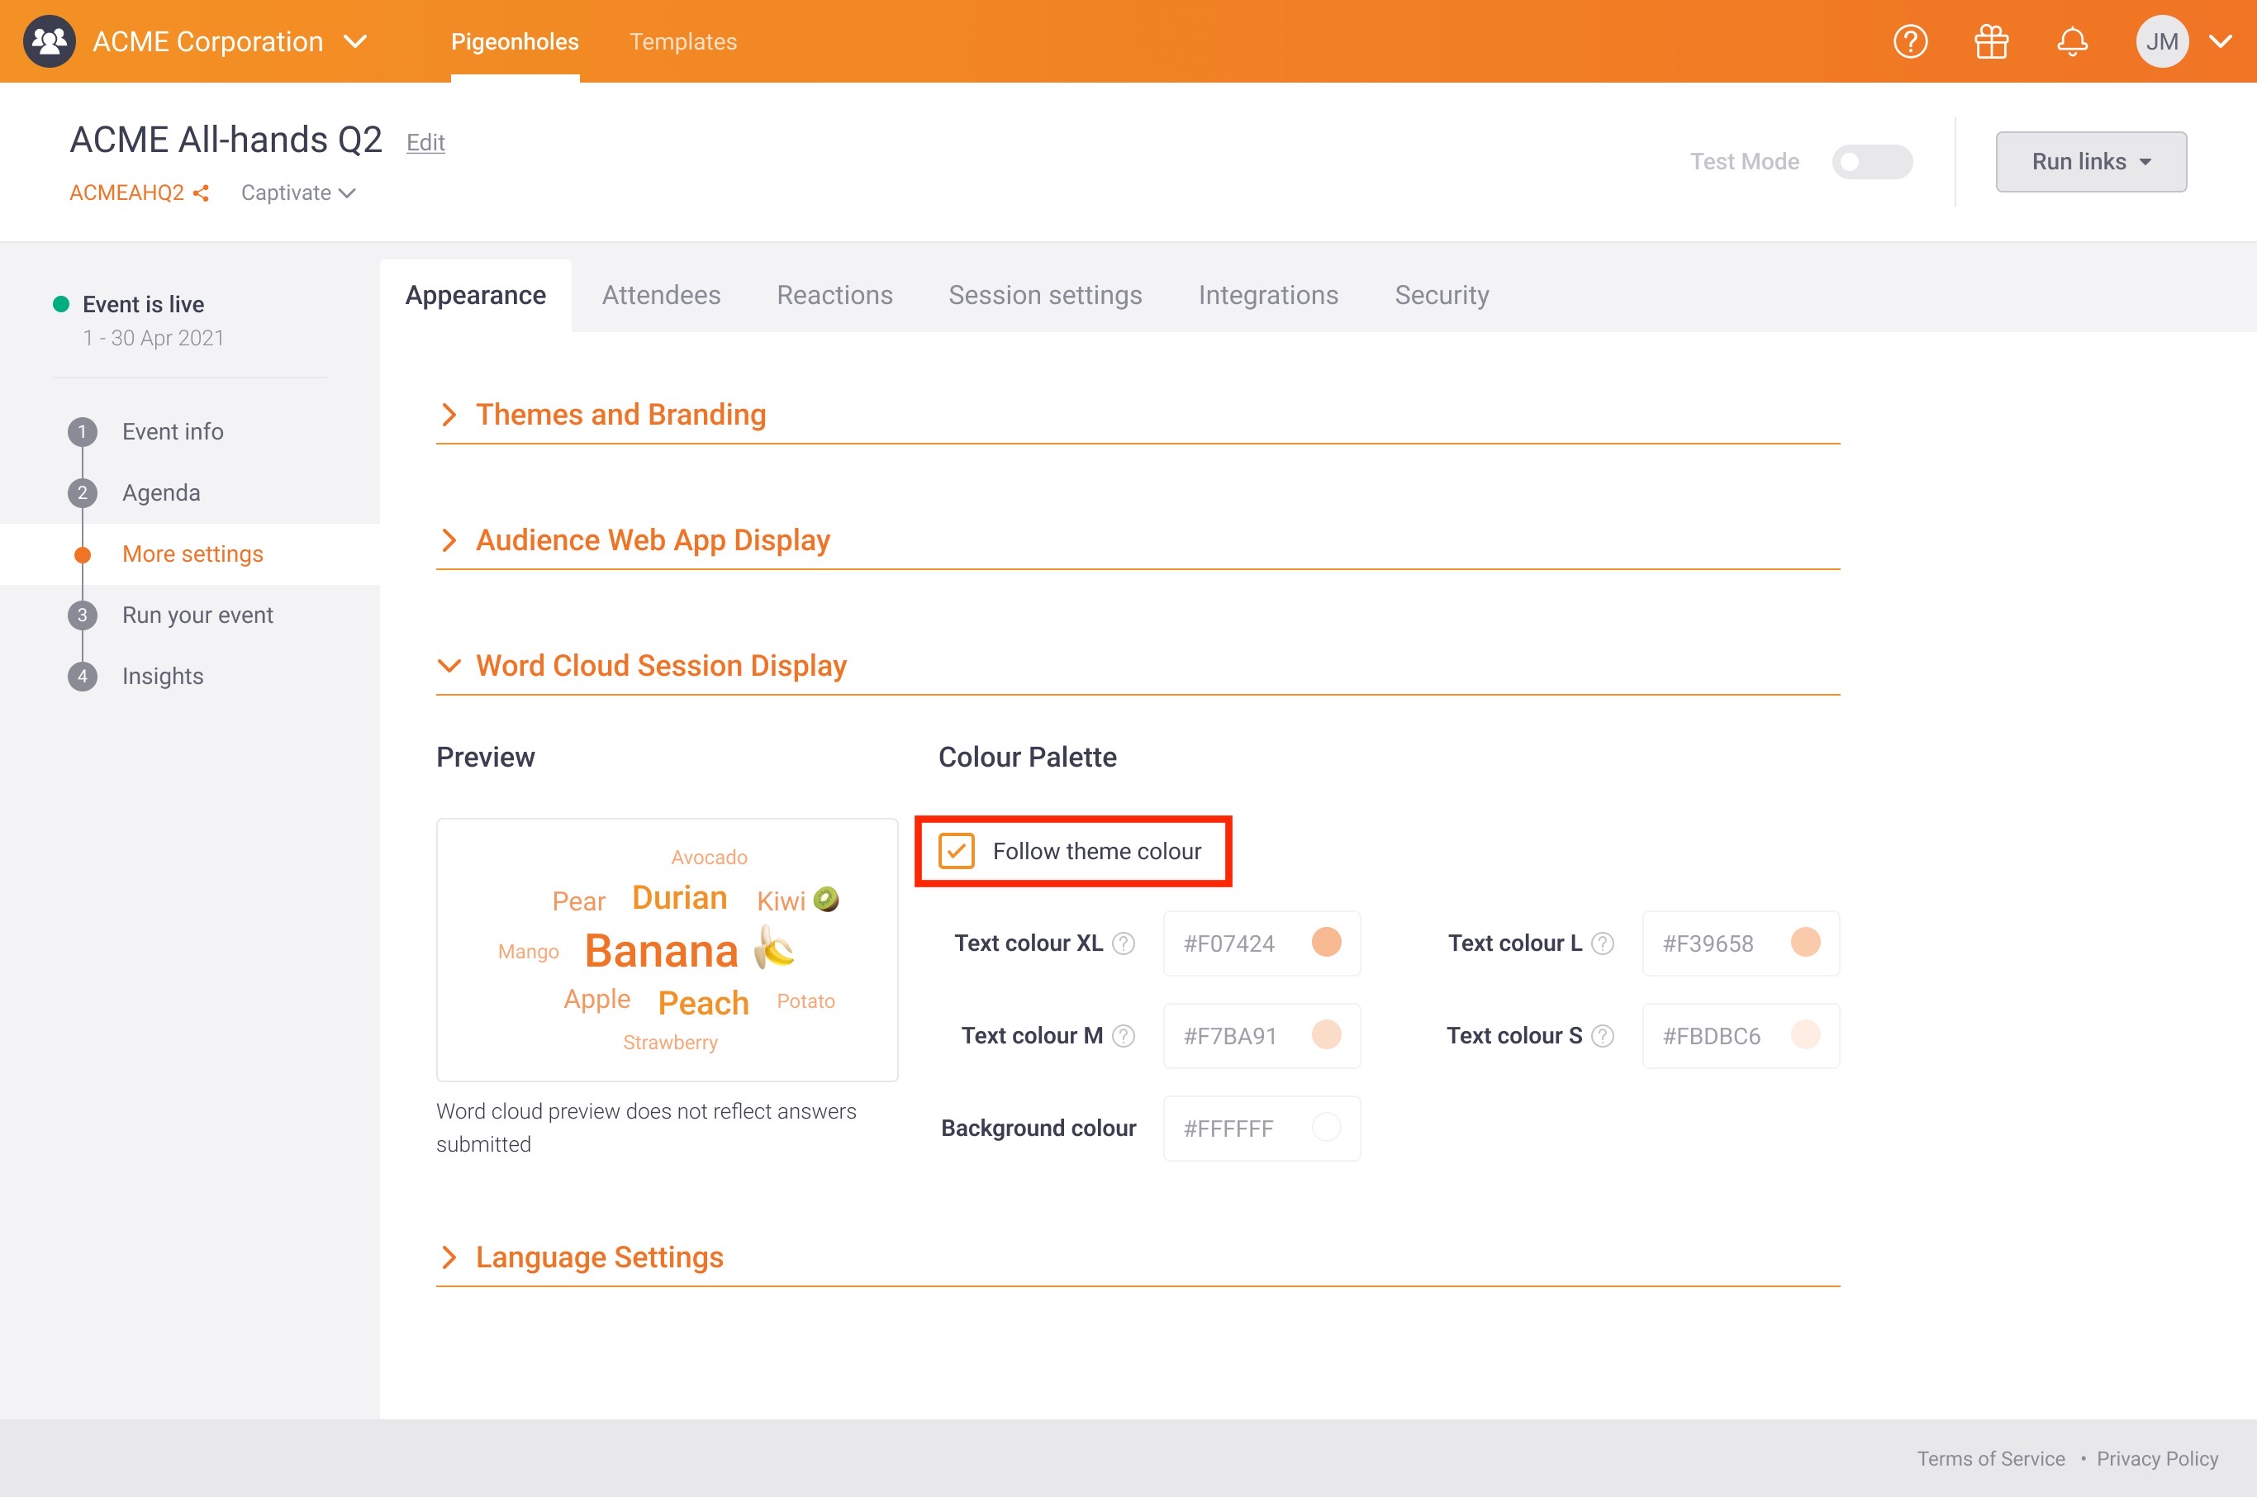
Task: Click step 1 circle for Event info
Action: [82, 431]
